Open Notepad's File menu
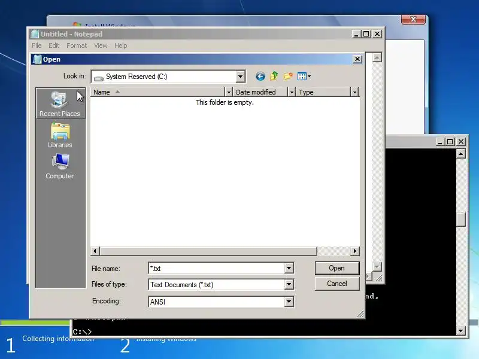Image resolution: width=479 pixels, height=359 pixels. (x=37, y=45)
